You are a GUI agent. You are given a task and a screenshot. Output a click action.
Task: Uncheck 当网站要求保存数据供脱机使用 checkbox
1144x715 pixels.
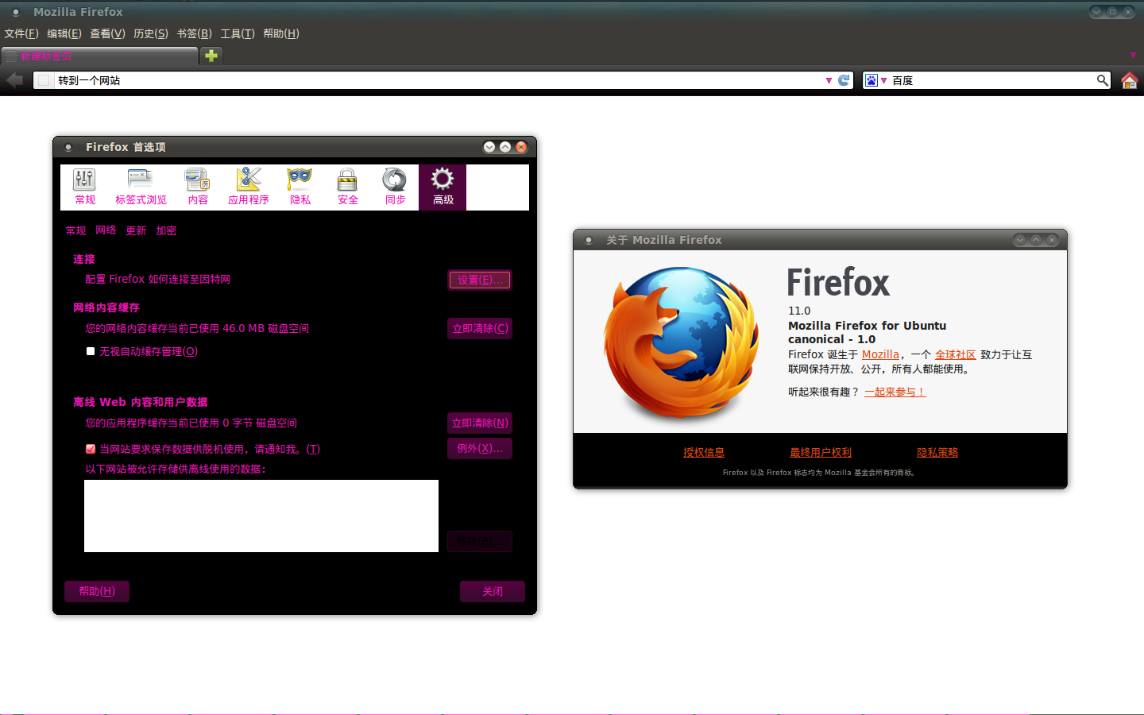coord(91,449)
